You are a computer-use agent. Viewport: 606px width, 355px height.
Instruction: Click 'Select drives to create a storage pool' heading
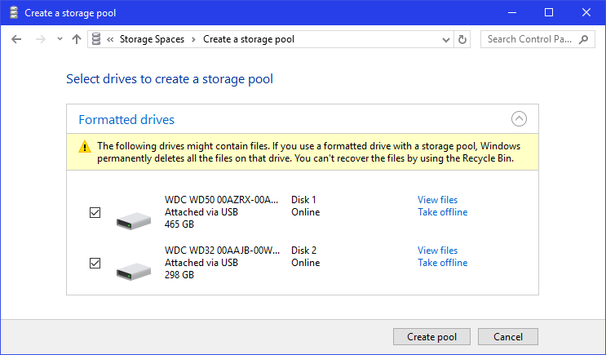click(170, 79)
